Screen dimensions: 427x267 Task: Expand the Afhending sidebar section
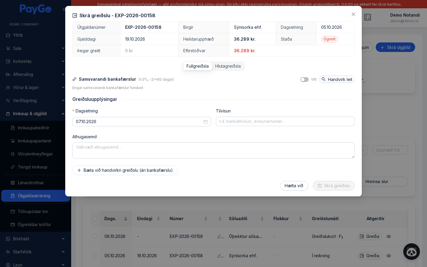pyautogui.click(x=36, y=74)
